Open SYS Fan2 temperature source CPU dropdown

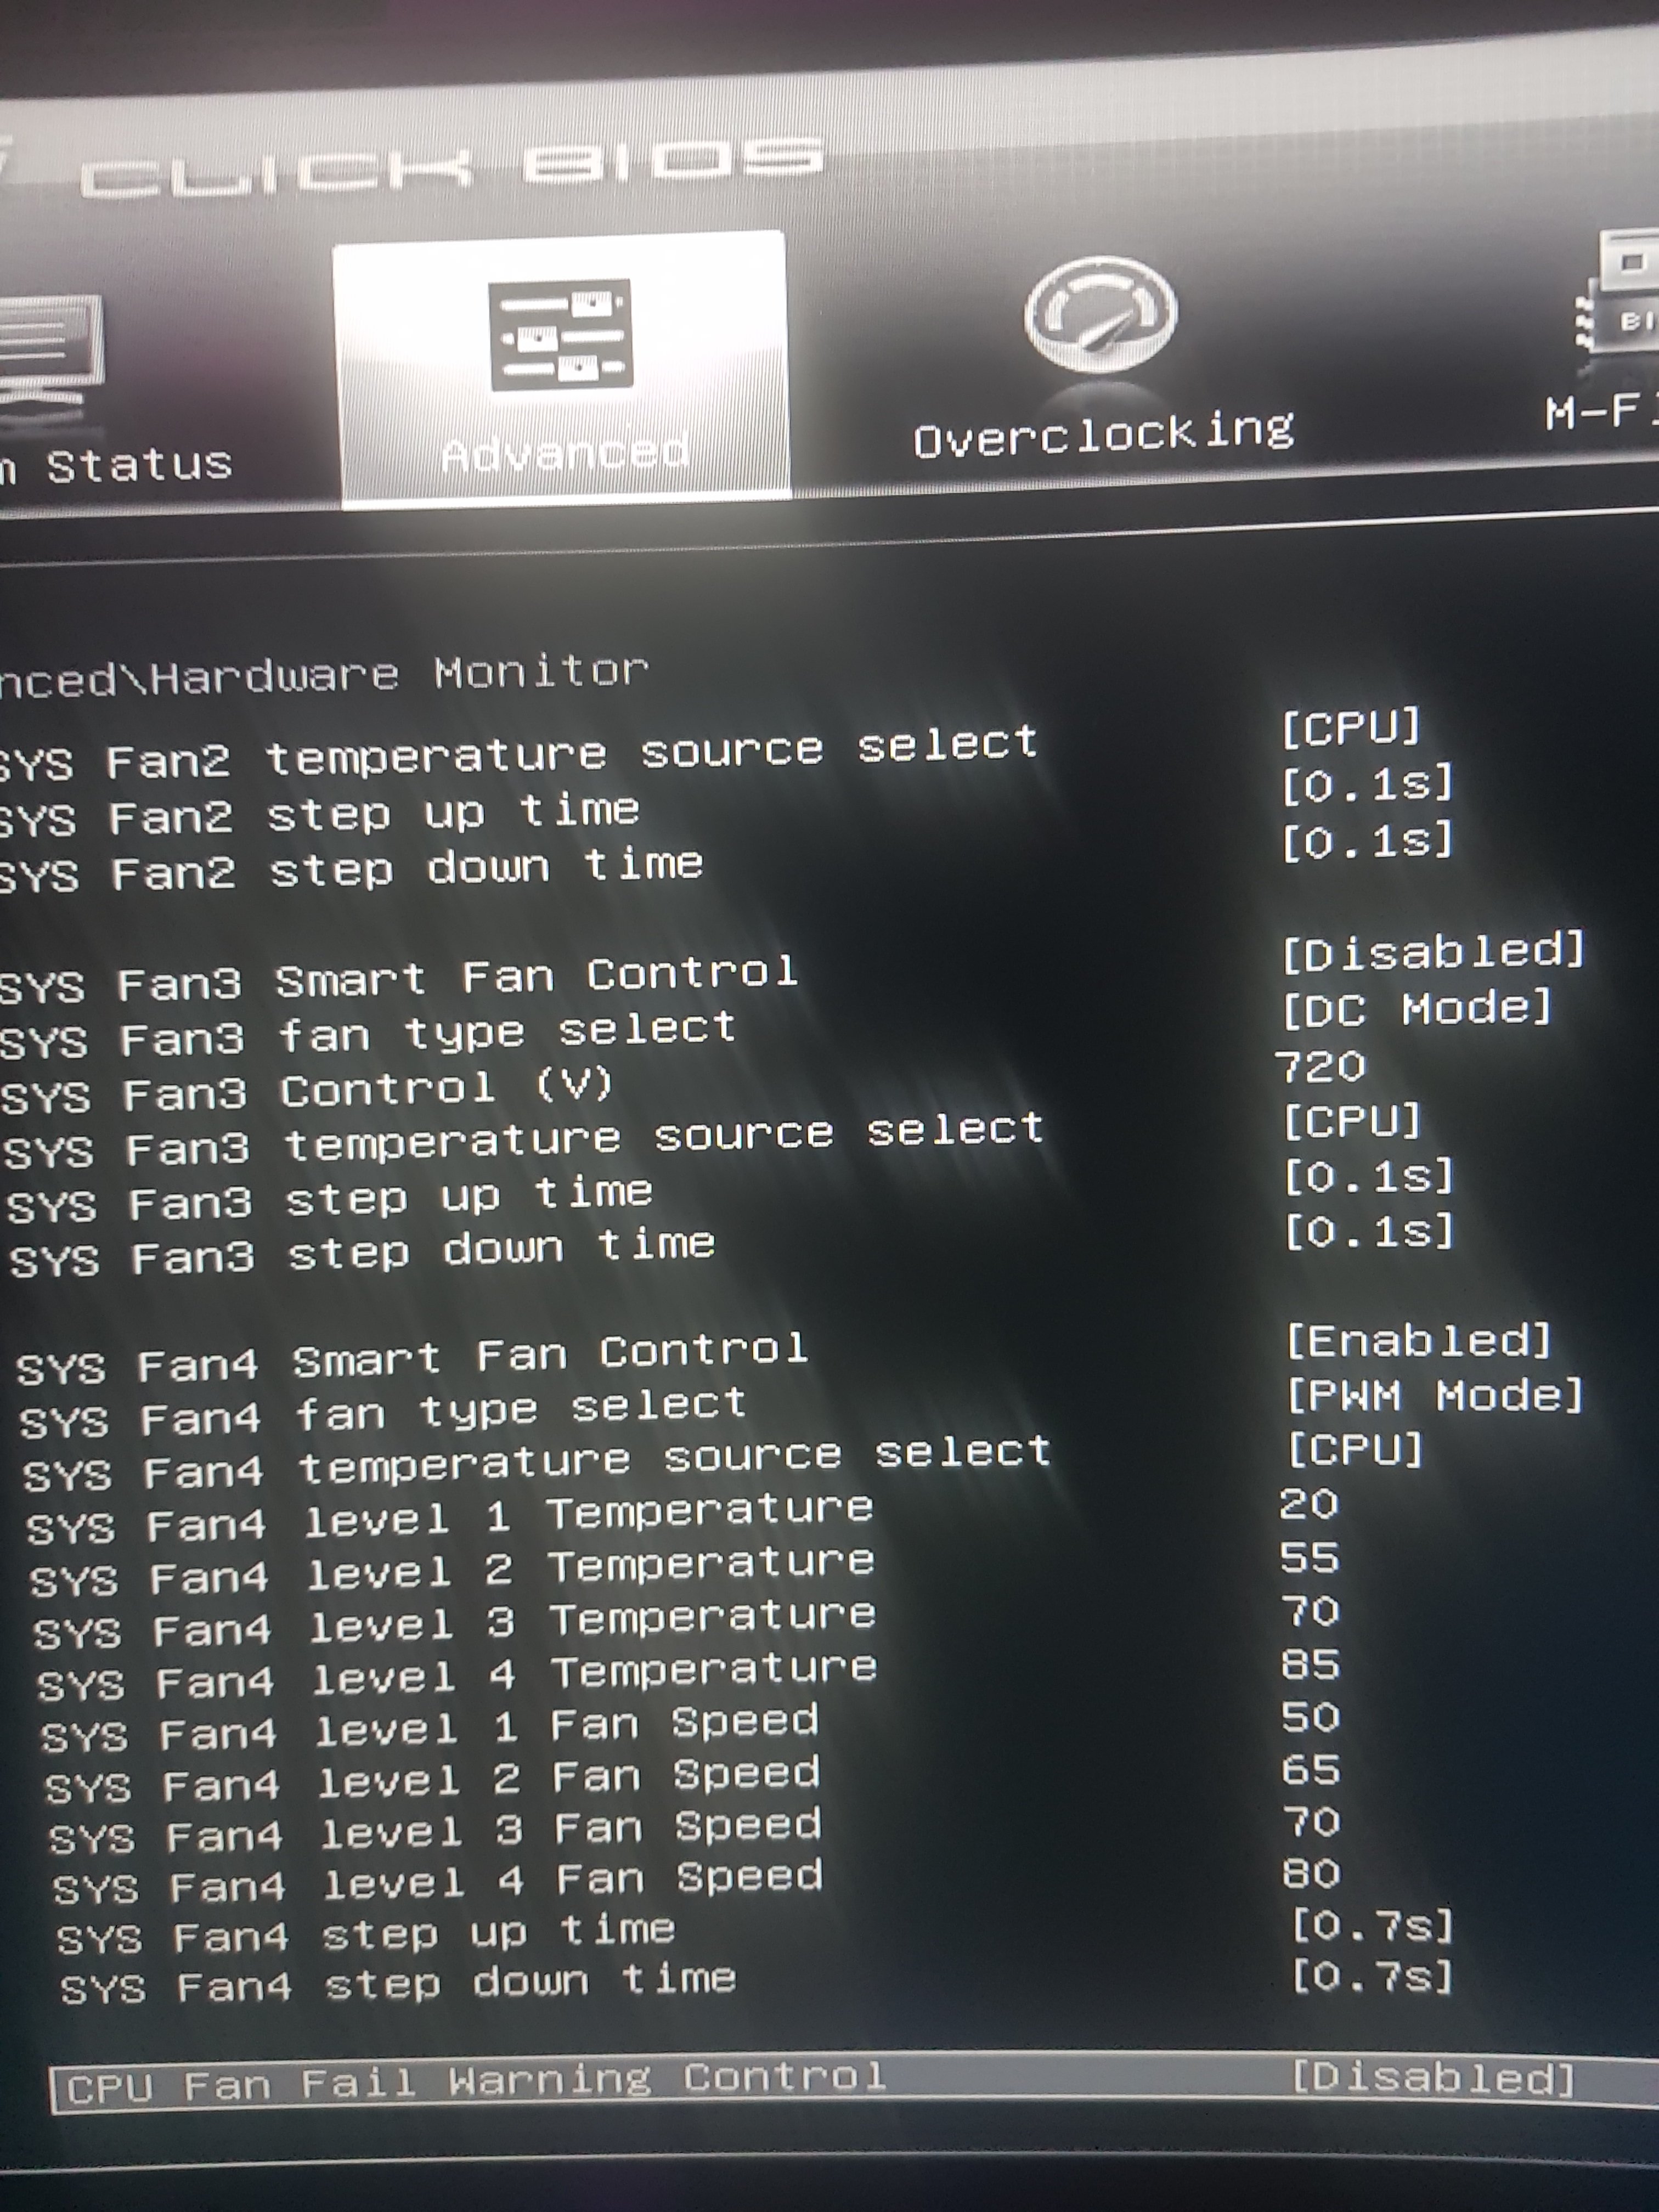tap(1351, 728)
